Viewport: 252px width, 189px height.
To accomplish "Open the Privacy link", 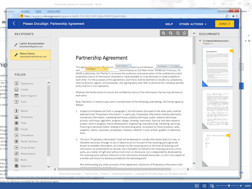I will [x=105, y=174].
